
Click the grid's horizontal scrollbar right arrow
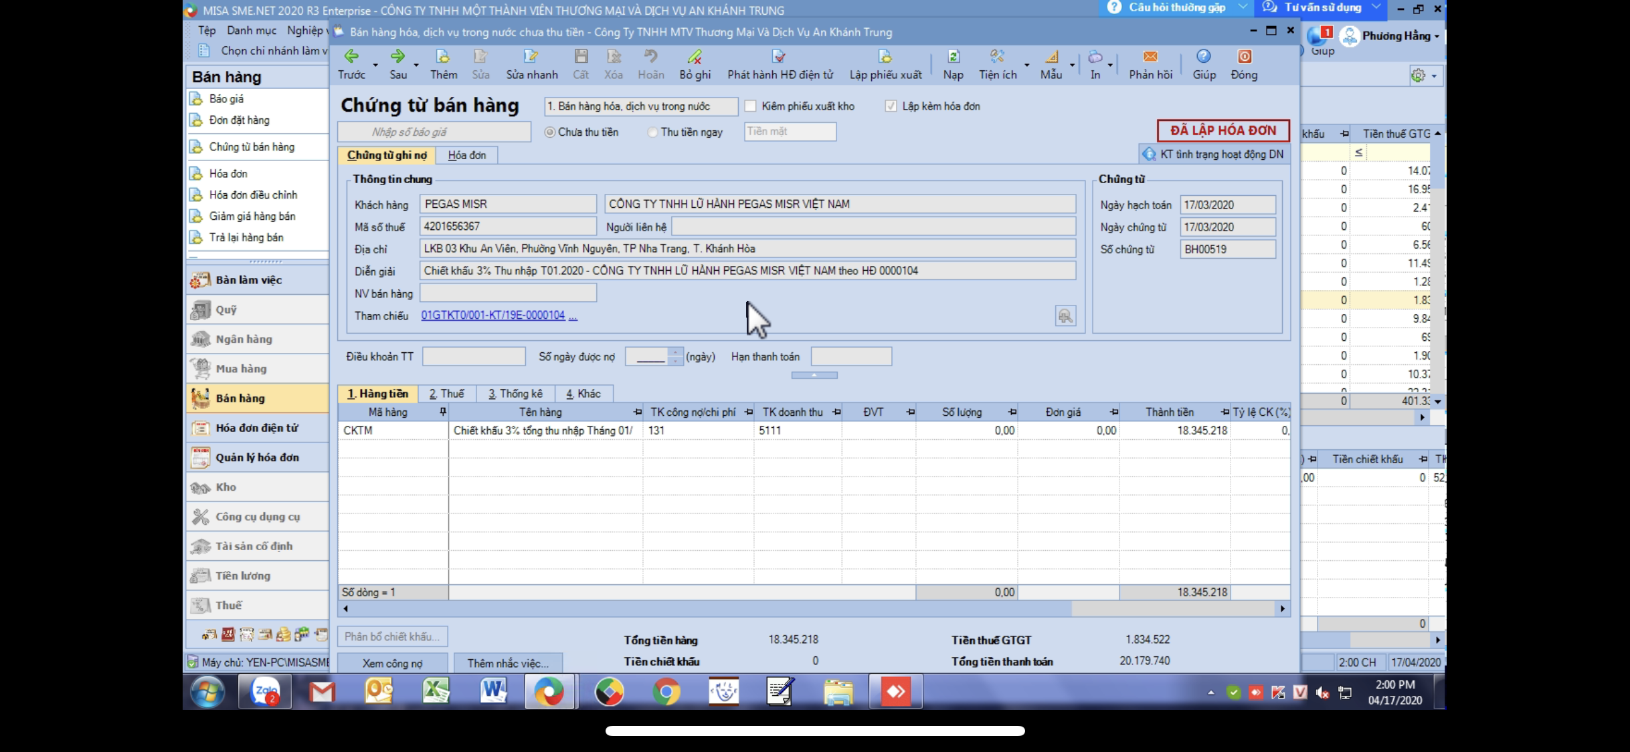(x=1282, y=609)
